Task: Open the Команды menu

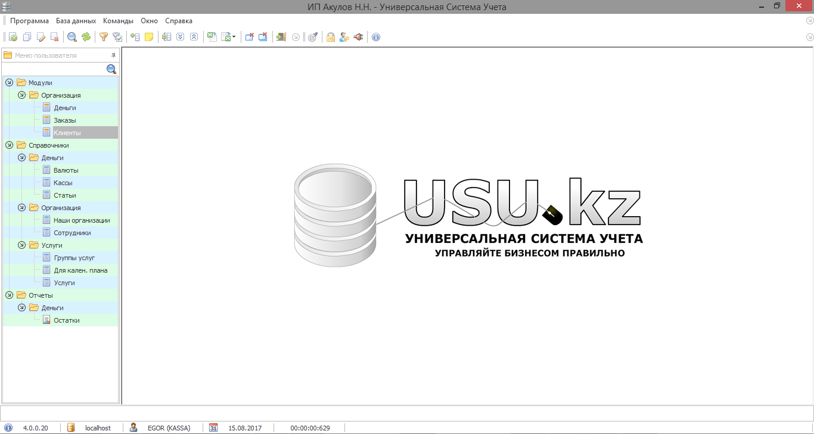Action: (118, 21)
